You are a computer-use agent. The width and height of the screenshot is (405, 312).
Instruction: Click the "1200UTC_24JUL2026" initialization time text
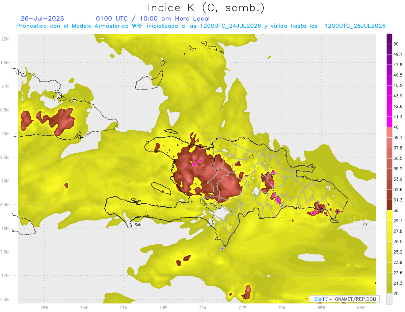coord(231,26)
